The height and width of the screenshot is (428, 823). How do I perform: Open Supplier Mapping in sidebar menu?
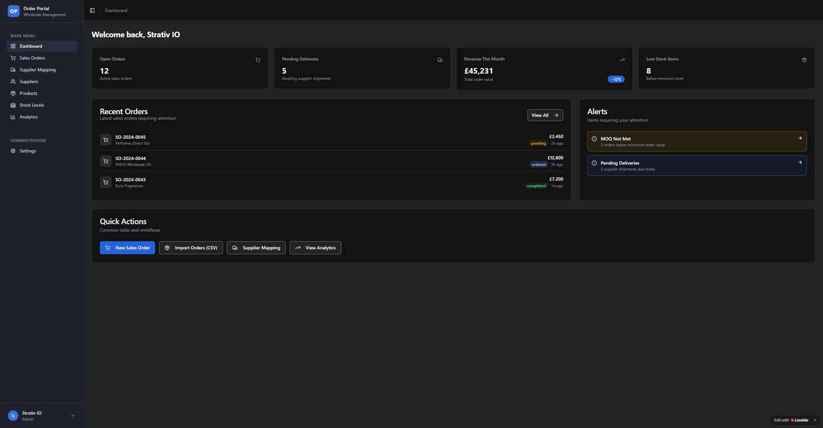(x=42, y=70)
